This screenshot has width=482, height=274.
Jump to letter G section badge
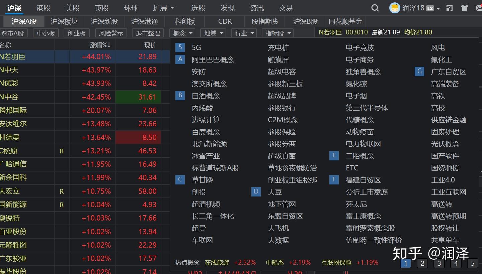419,71
